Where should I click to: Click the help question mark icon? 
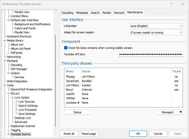[x=171, y=4]
